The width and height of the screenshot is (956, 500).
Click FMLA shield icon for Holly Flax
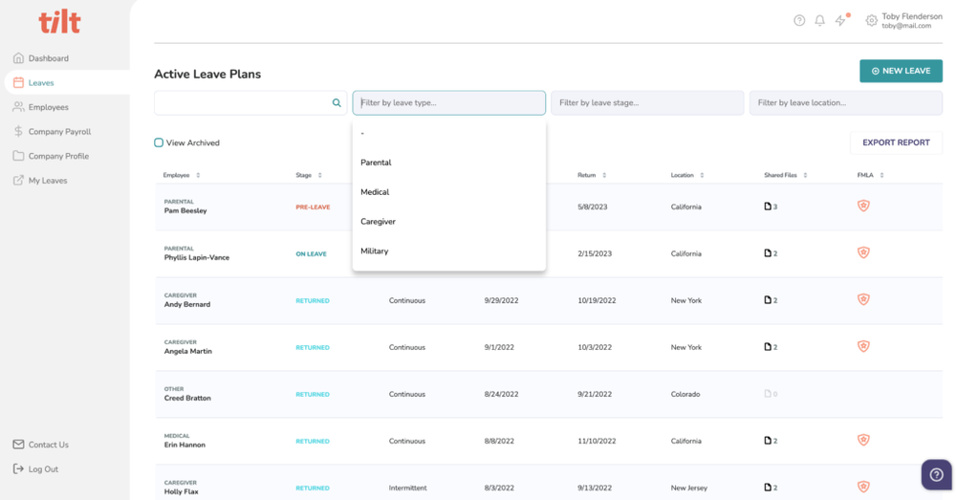click(863, 487)
